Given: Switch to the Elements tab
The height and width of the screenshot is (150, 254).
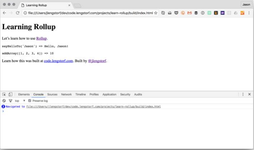Looking at the screenshot, I should (x=24, y=94).
